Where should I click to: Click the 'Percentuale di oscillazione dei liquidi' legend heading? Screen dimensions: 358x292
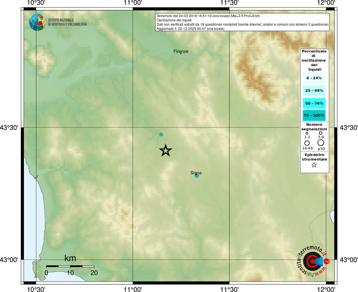point(314,60)
